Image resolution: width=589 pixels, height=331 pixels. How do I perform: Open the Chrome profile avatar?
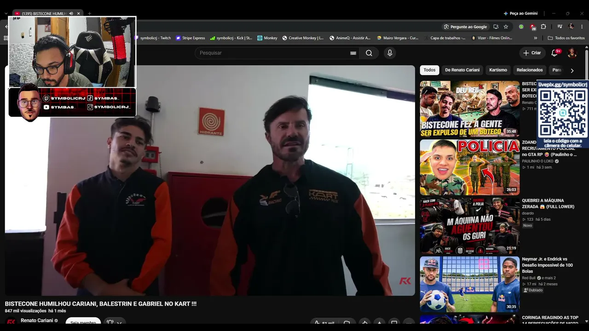(571, 27)
